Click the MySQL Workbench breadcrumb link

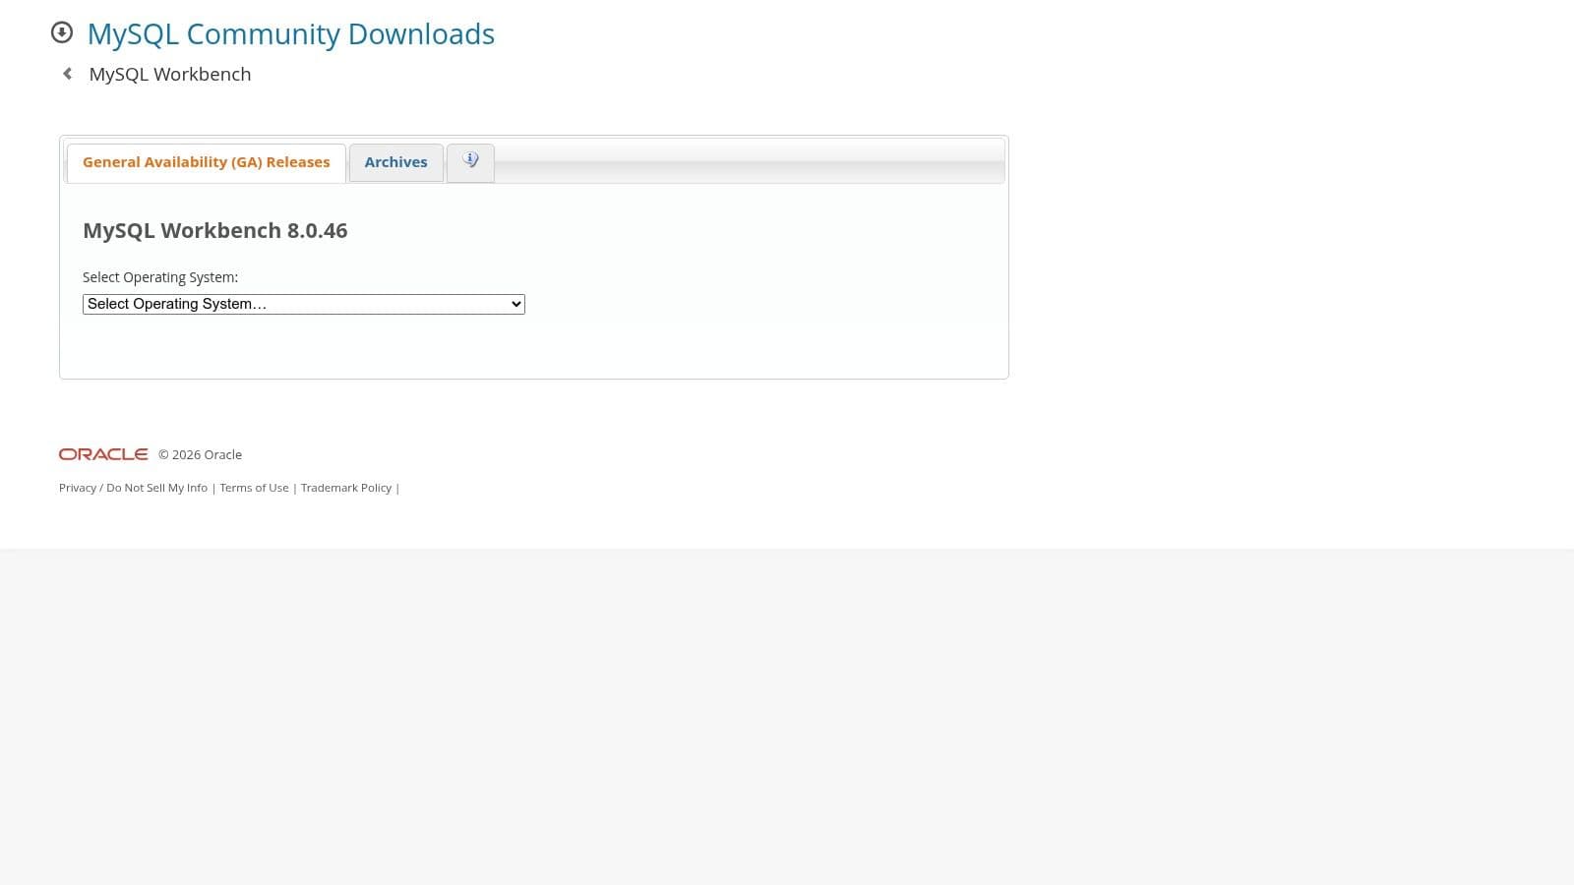[x=169, y=74]
